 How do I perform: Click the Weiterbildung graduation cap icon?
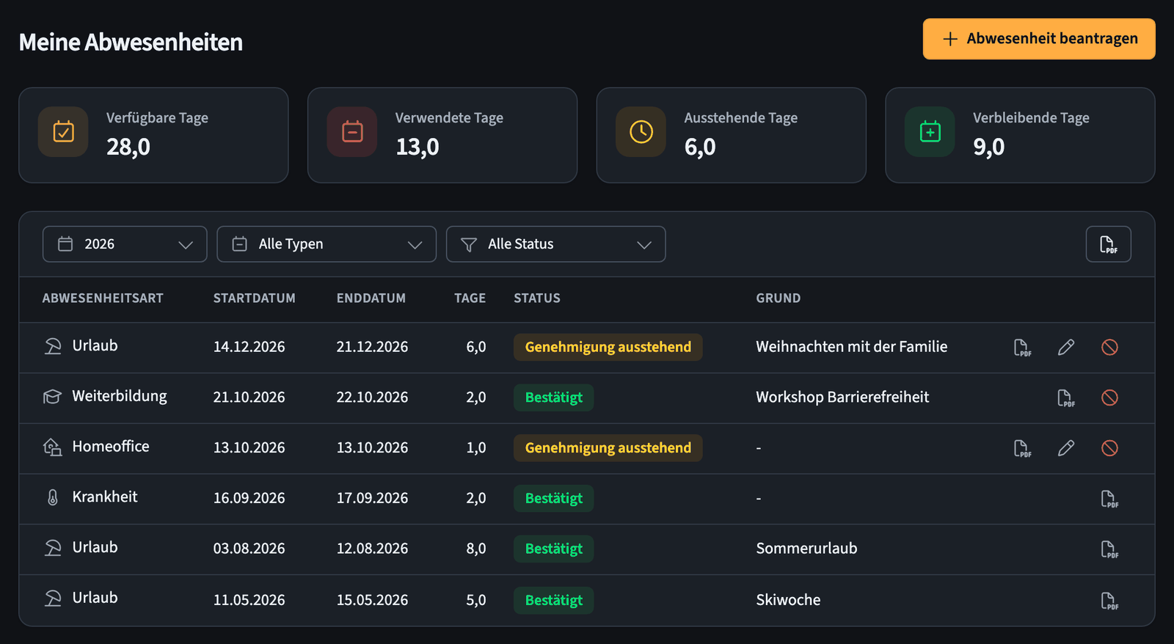52,397
